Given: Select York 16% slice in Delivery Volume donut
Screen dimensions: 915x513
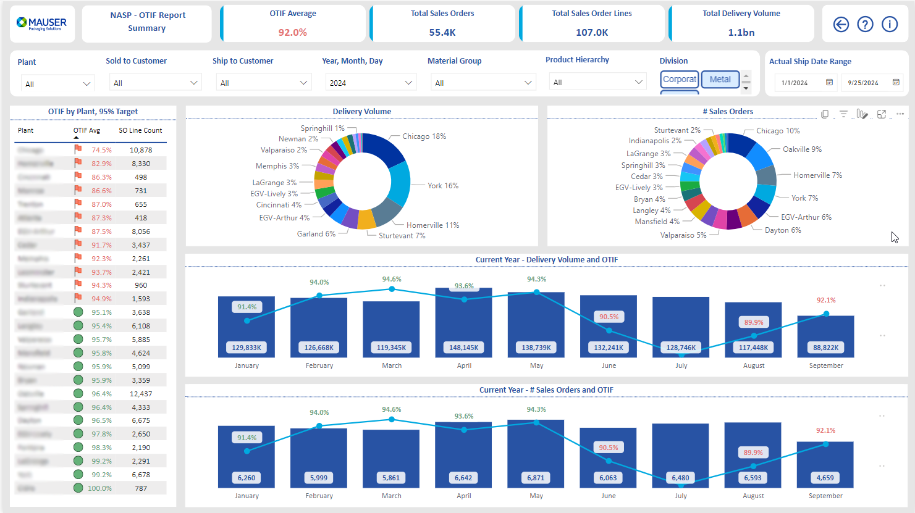Looking at the screenshot, I should click(400, 183).
